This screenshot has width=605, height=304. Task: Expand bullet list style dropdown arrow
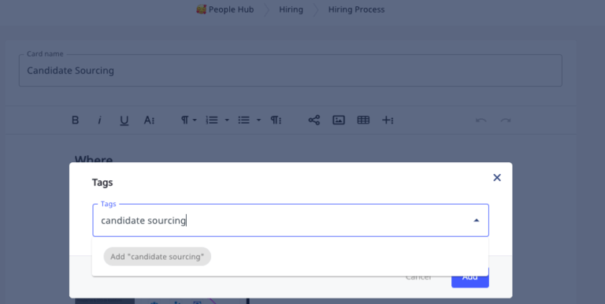(x=258, y=120)
